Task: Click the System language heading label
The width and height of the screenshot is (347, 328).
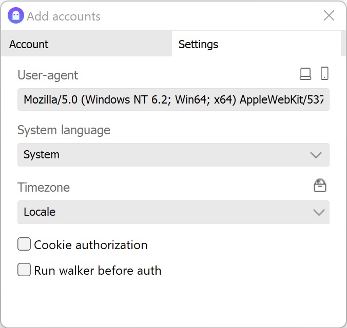Action: (x=64, y=130)
